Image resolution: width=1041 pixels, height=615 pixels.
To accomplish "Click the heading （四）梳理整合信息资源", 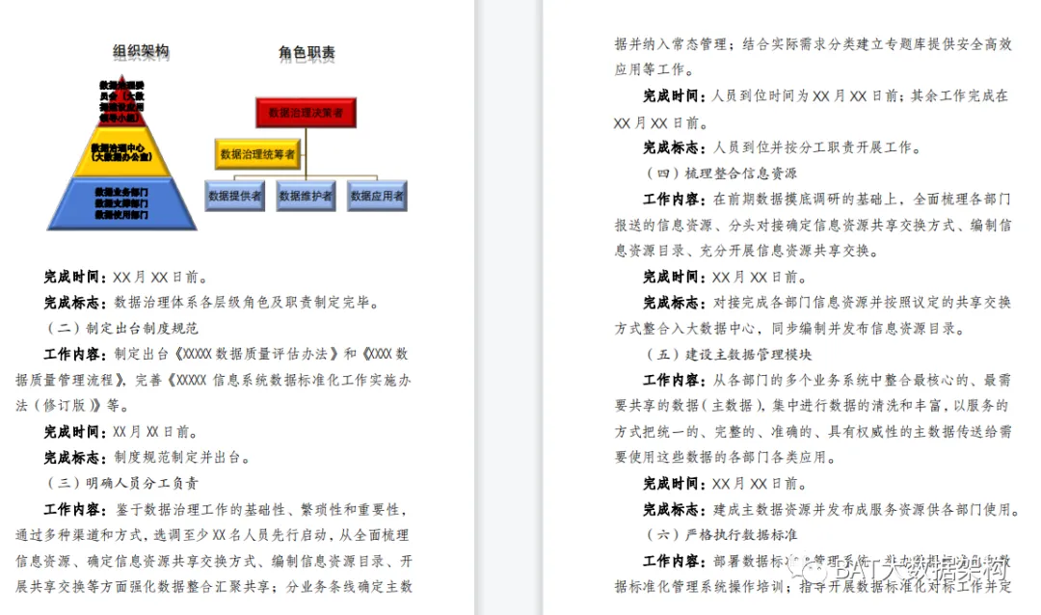I will point(721,174).
